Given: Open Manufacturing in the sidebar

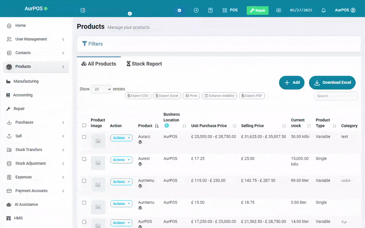Looking at the screenshot, I should click(x=26, y=81).
